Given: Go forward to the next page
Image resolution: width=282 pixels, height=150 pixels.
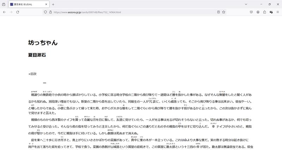Looking at the screenshot, I should coord(11,12).
